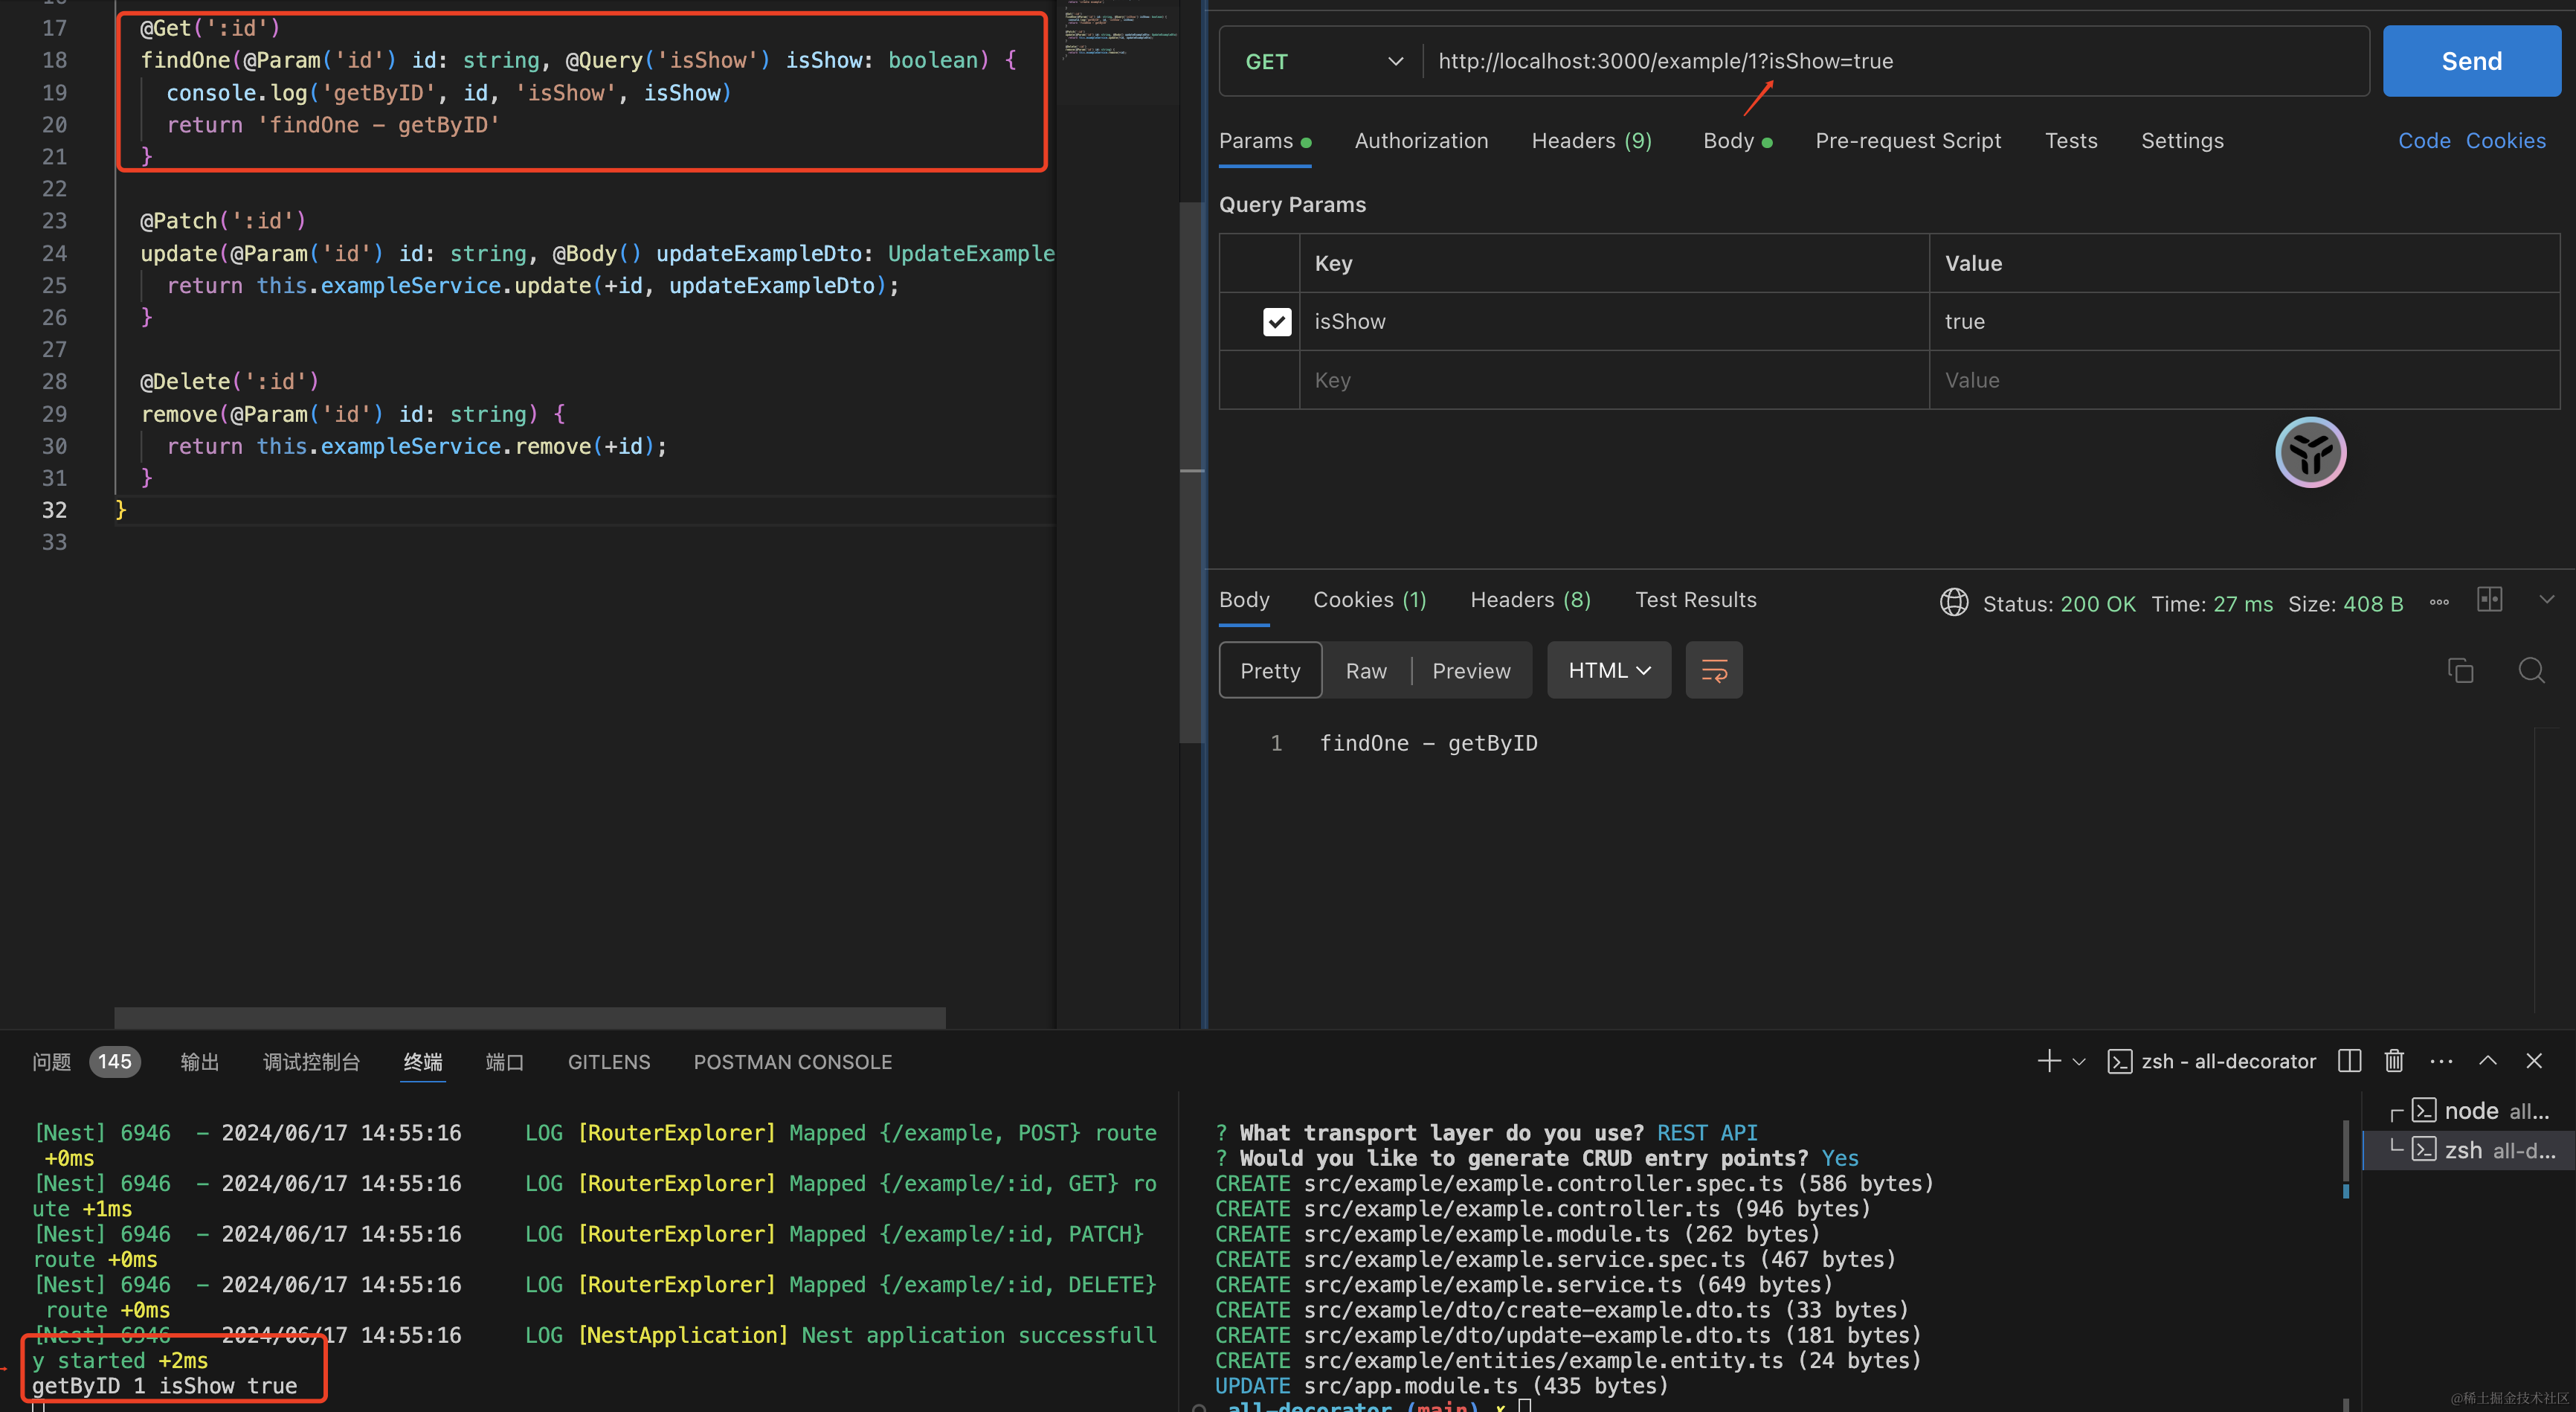
Task: Open the request Headers (9) tab
Action: (x=1591, y=141)
